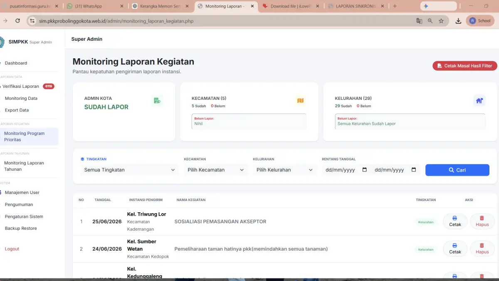
Task: Click Hapus for Kel. Sumber Wetan row
Action: click(x=482, y=249)
